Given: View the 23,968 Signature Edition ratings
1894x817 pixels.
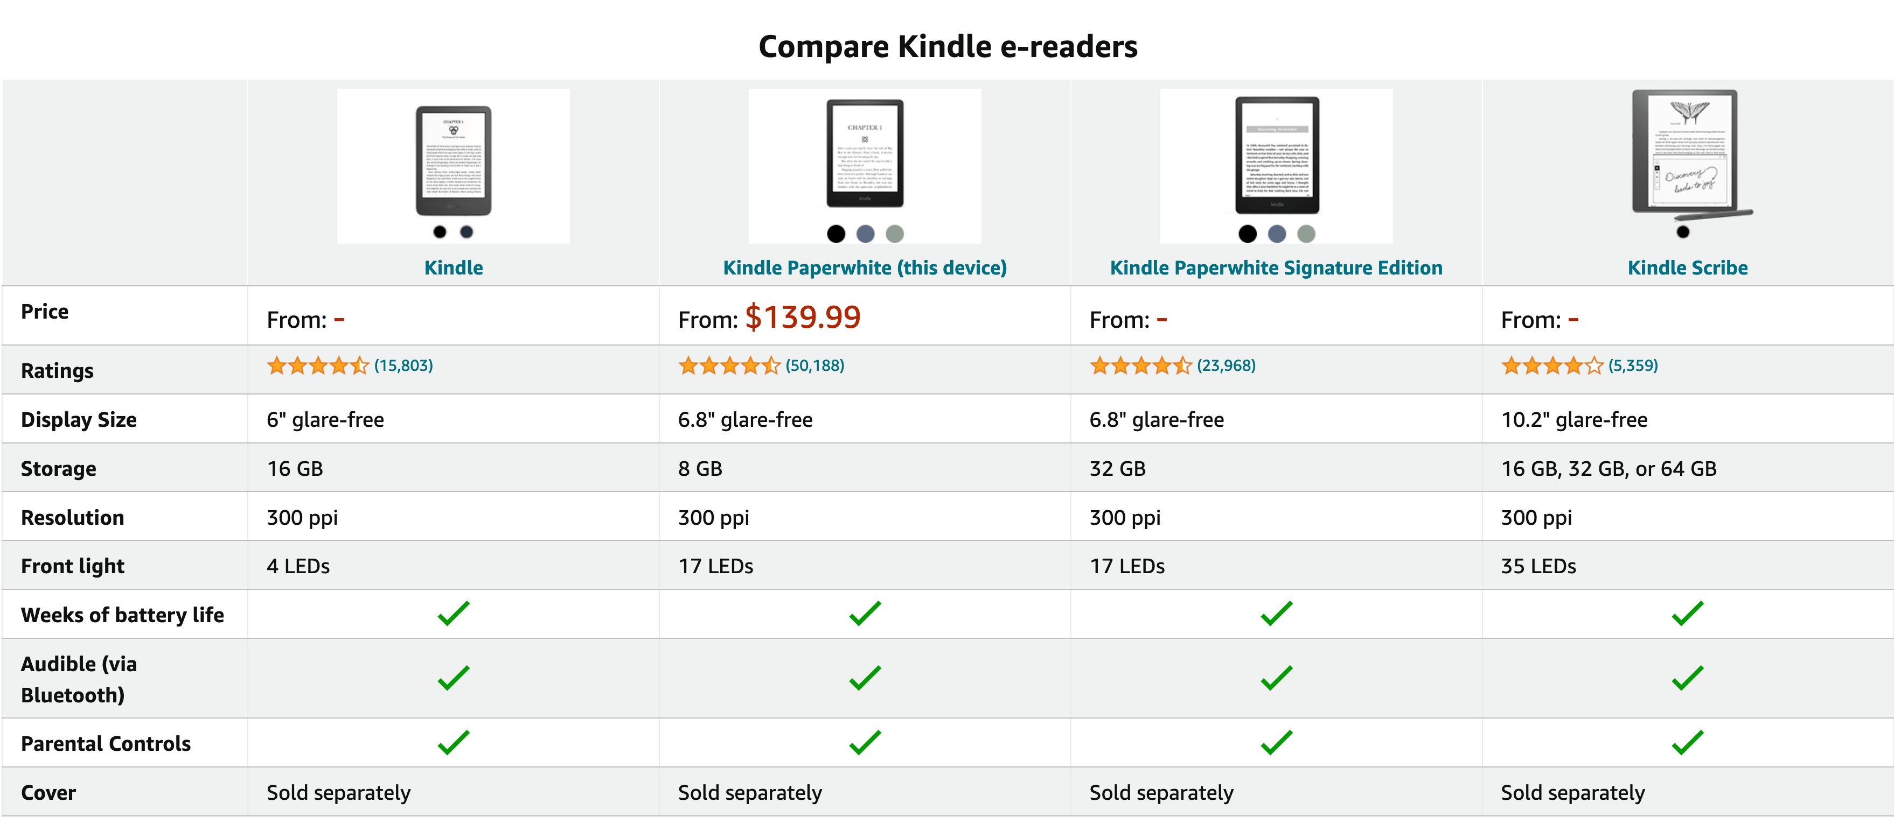Looking at the screenshot, I should pos(1227,365).
